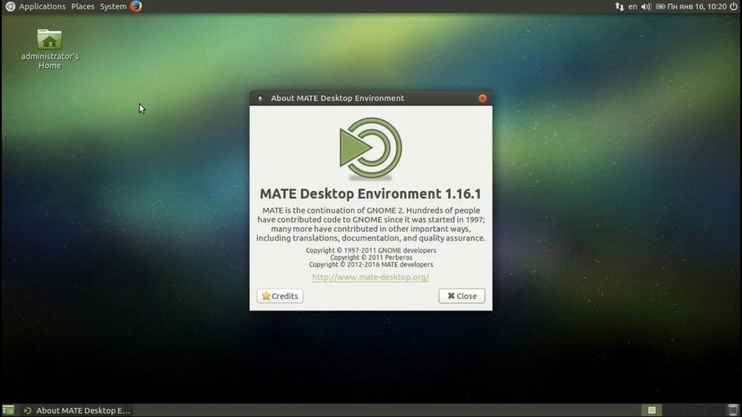Click 'Copyright © 2011 Perberos' text

[371, 258]
